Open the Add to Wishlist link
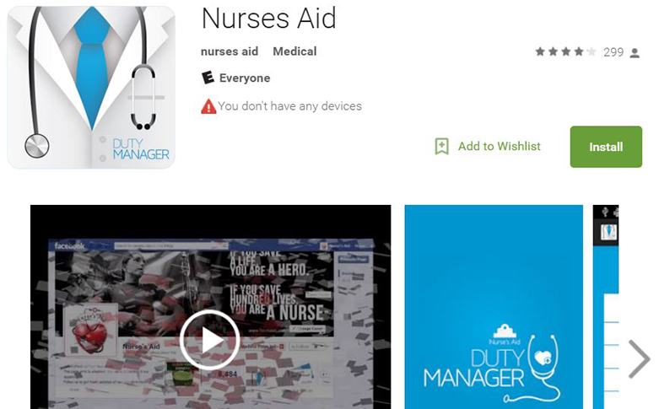Image resolution: width=659 pixels, height=409 pixels. click(x=500, y=146)
